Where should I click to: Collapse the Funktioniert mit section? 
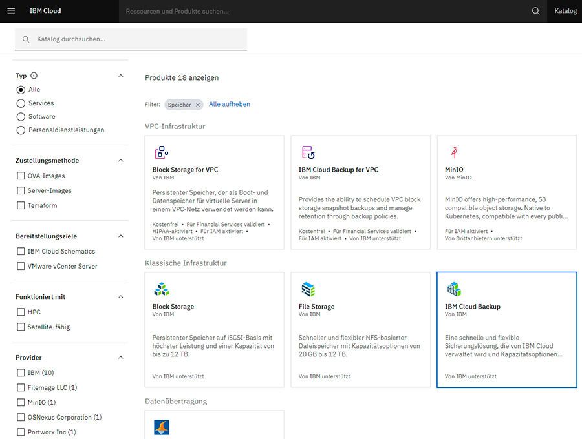coord(120,298)
